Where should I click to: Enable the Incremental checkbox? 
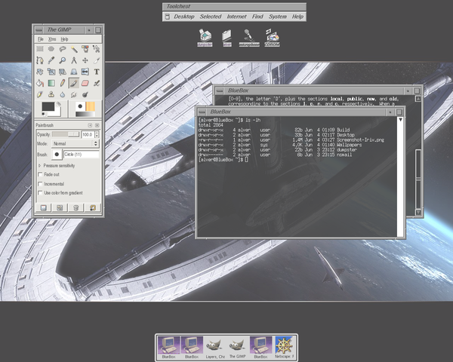(40, 184)
